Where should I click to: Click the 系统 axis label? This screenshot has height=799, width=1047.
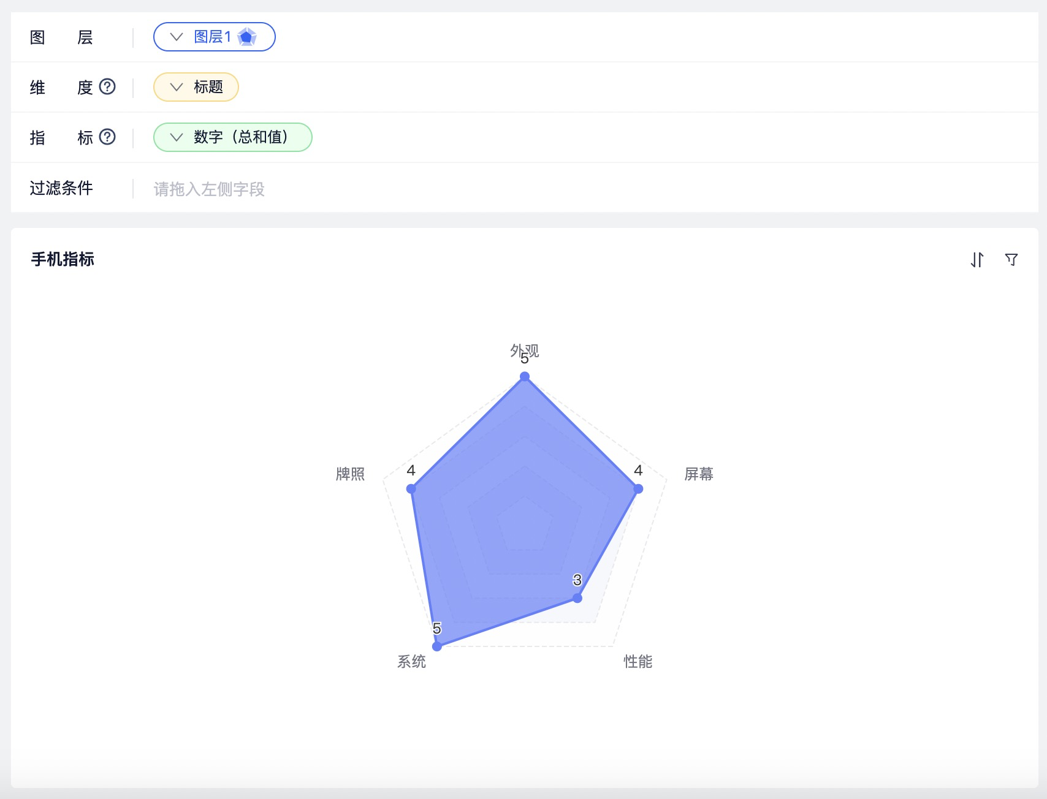coord(411,661)
